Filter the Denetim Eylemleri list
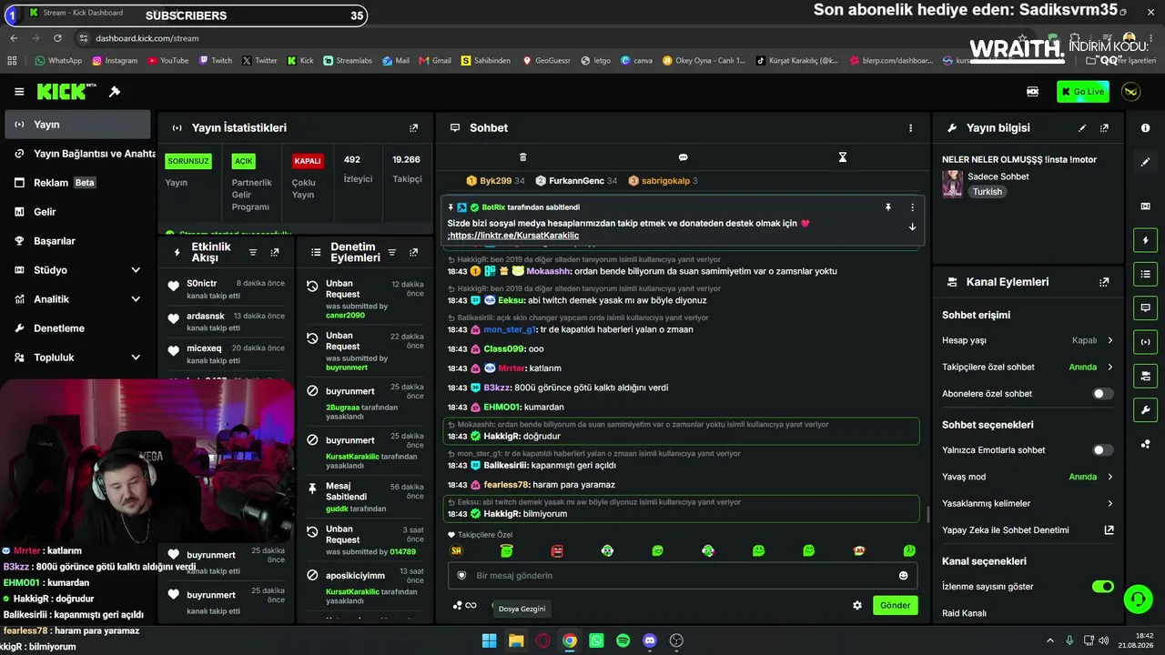The height and width of the screenshot is (655, 1165). pyautogui.click(x=391, y=252)
